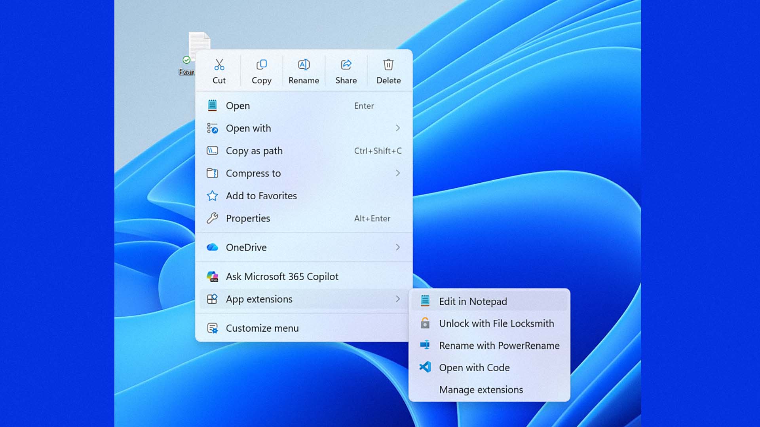The width and height of the screenshot is (760, 427).
Task: Click the App extensions icon
Action: coord(213,299)
